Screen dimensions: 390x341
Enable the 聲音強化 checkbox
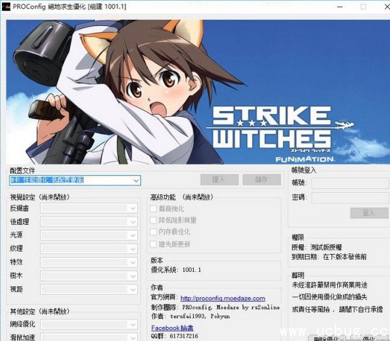click(x=153, y=208)
